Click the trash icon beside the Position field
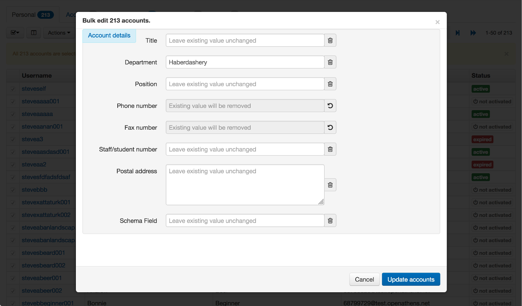The width and height of the screenshot is (522, 306). 330,84
